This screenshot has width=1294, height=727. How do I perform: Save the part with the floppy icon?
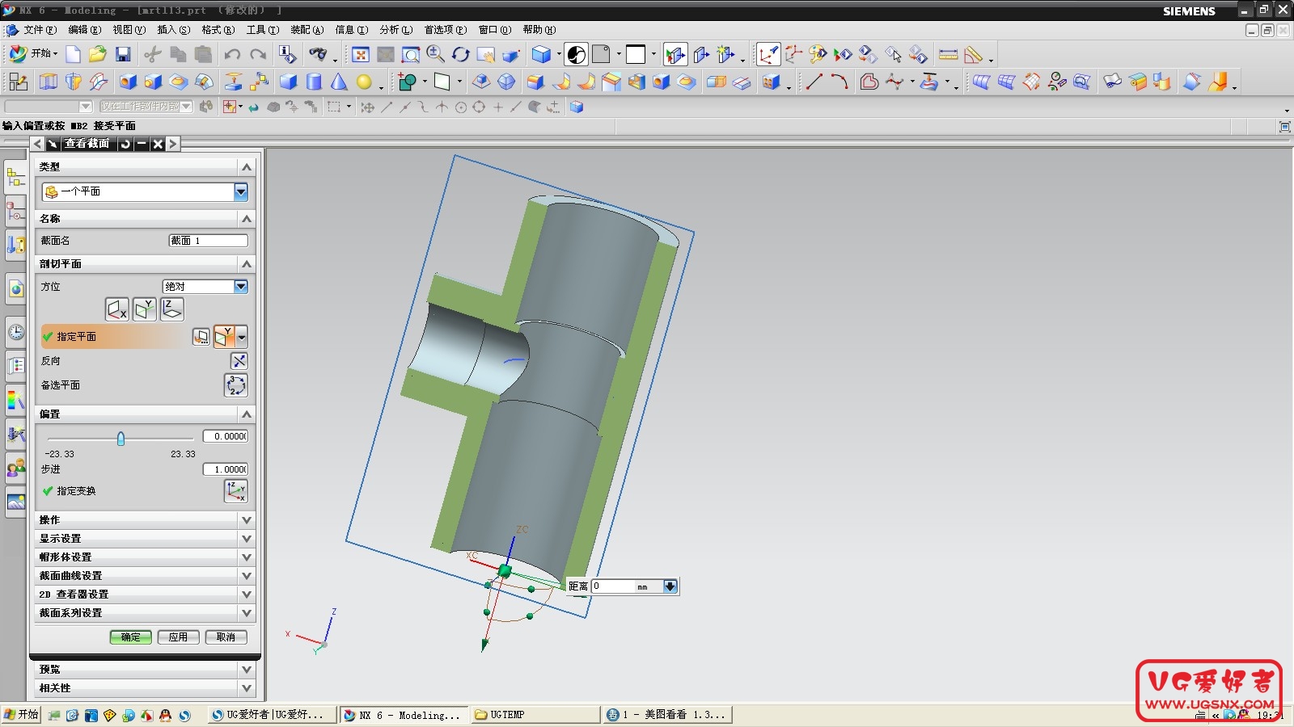(x=123, y=54)
